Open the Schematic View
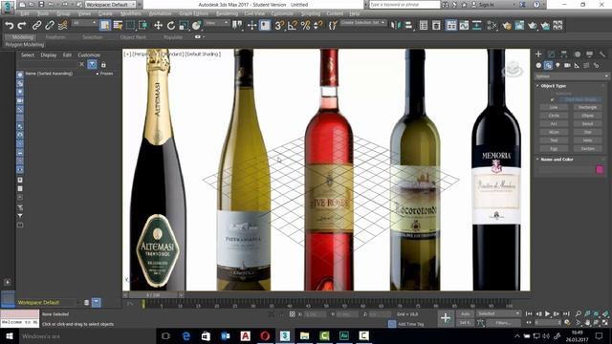 [477, 26]
